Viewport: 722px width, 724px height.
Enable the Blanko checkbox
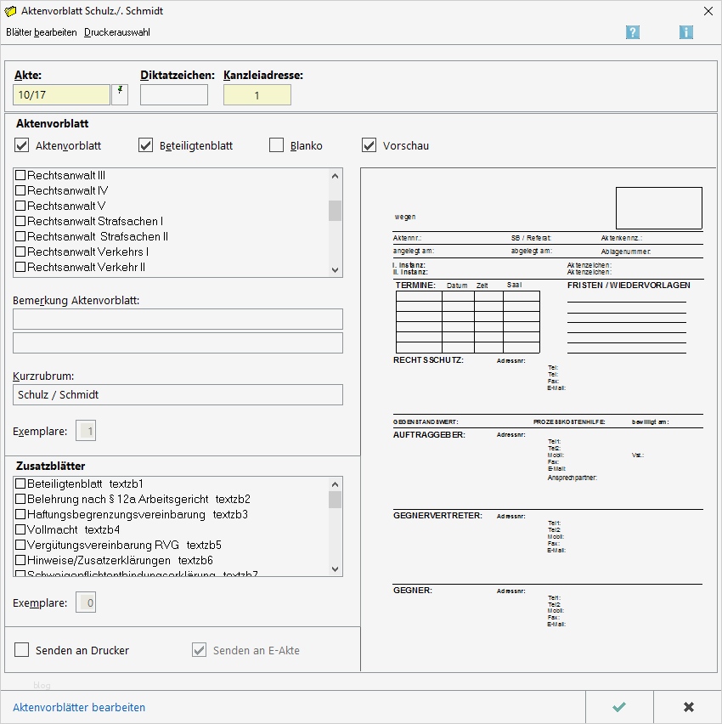point(275,144)
